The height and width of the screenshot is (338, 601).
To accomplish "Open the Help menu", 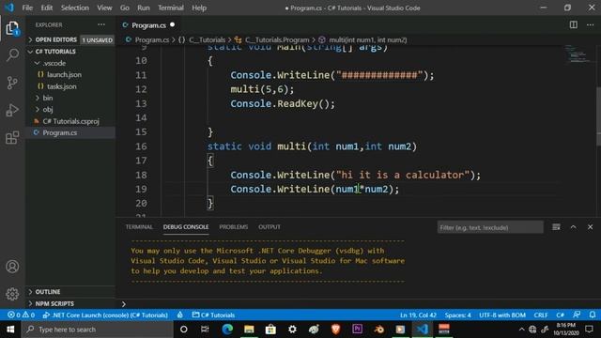I will click(199, 8).
